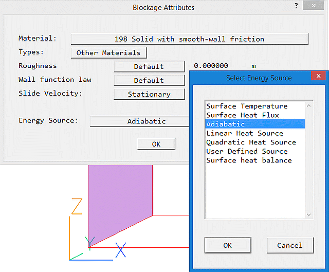This screenshot has width=329, height=272.
Task: Click the help question mark icon
Action: pos(296,5)
